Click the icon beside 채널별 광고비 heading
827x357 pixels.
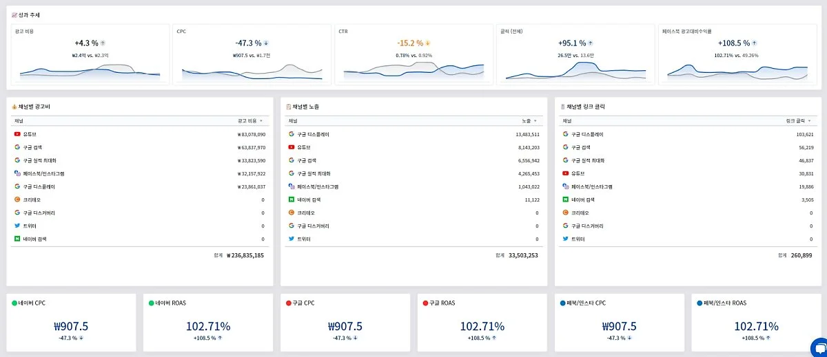(14, 107)
